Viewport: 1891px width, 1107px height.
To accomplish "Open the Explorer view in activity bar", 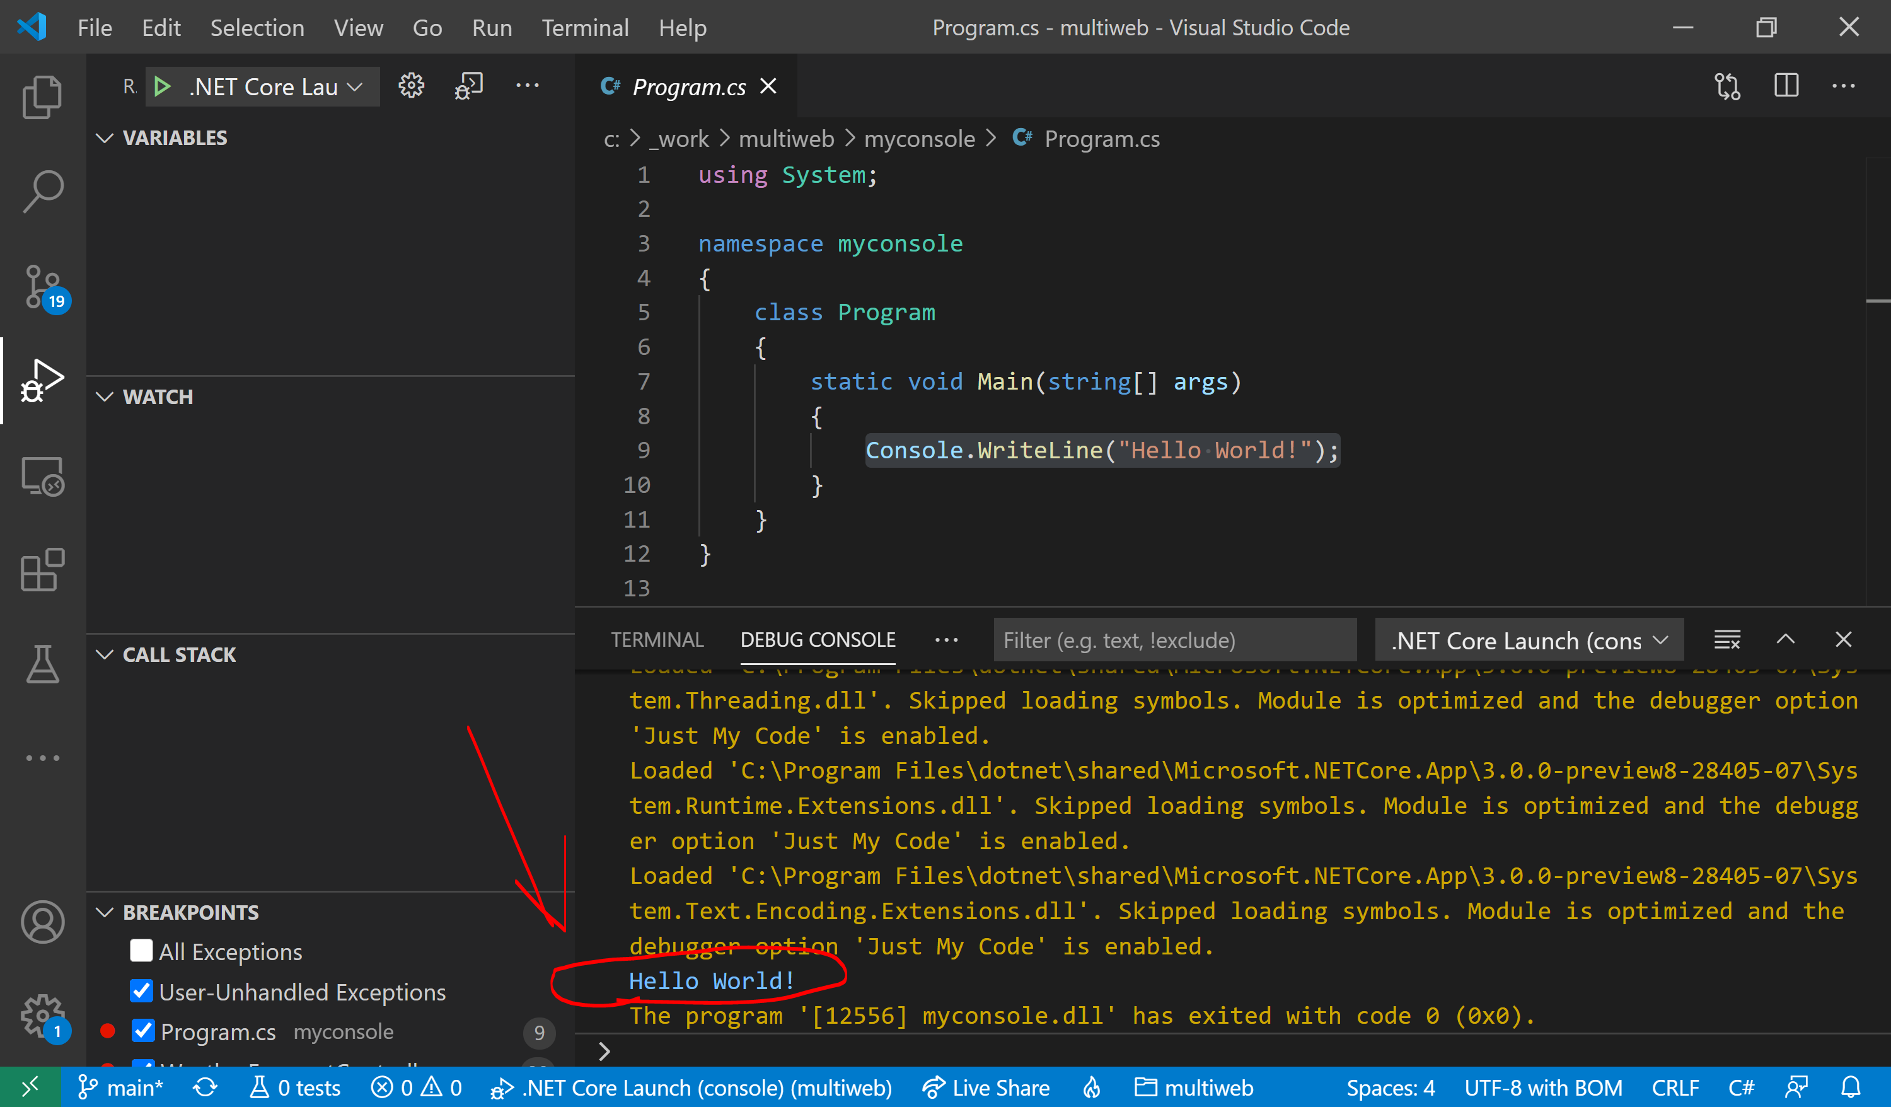I will click(x=42, y=98).
